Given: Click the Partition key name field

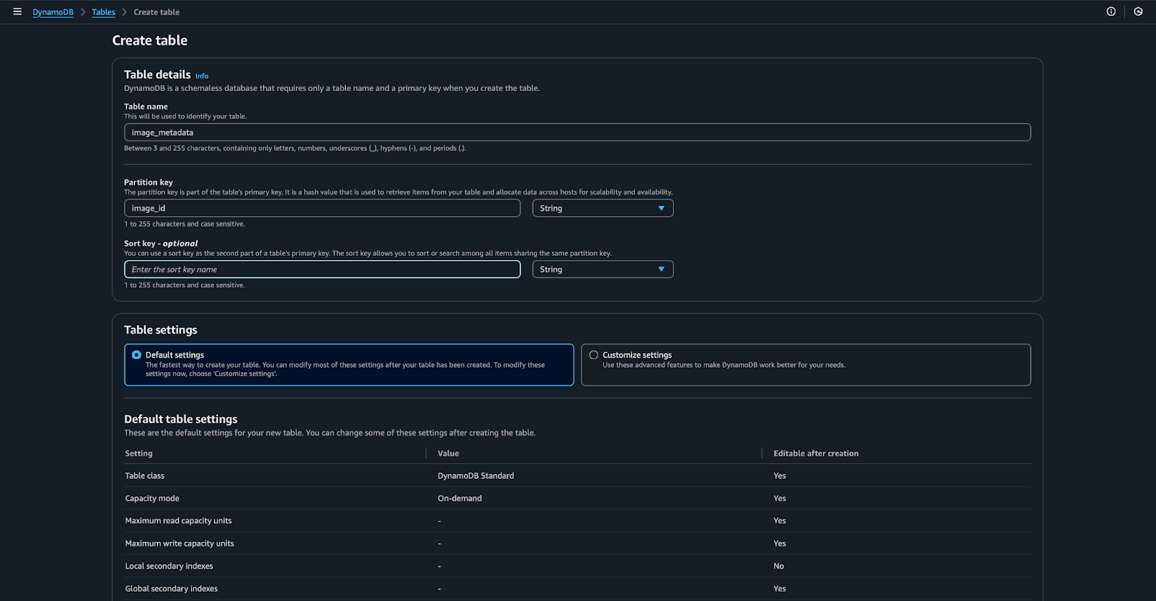Looking at the screenshot, I should (x=322, y=208).
